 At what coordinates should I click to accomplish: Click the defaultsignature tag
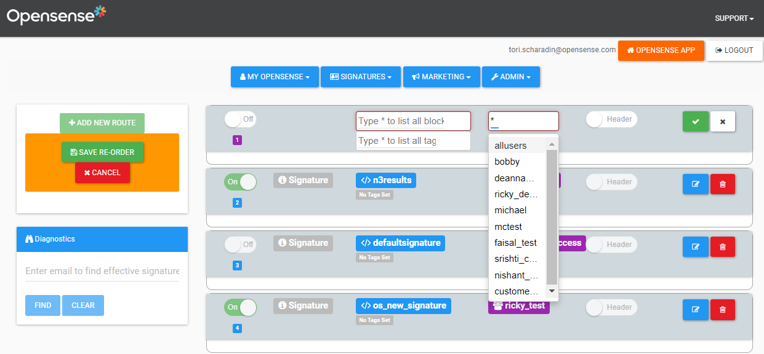point(400,243)
